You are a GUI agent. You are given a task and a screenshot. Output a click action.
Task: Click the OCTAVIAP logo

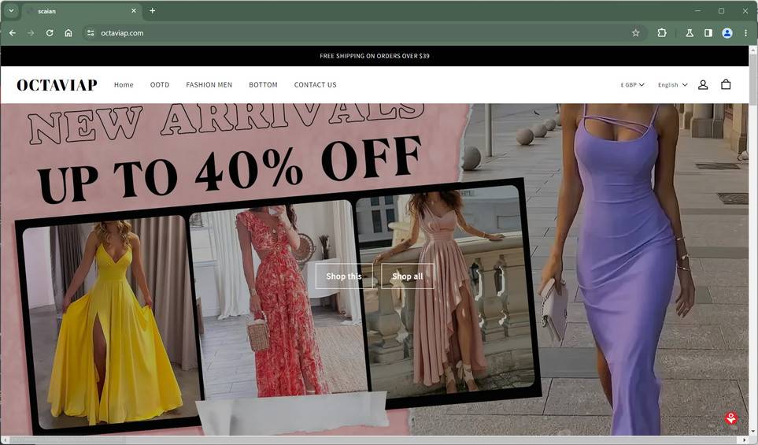[57, 84]
